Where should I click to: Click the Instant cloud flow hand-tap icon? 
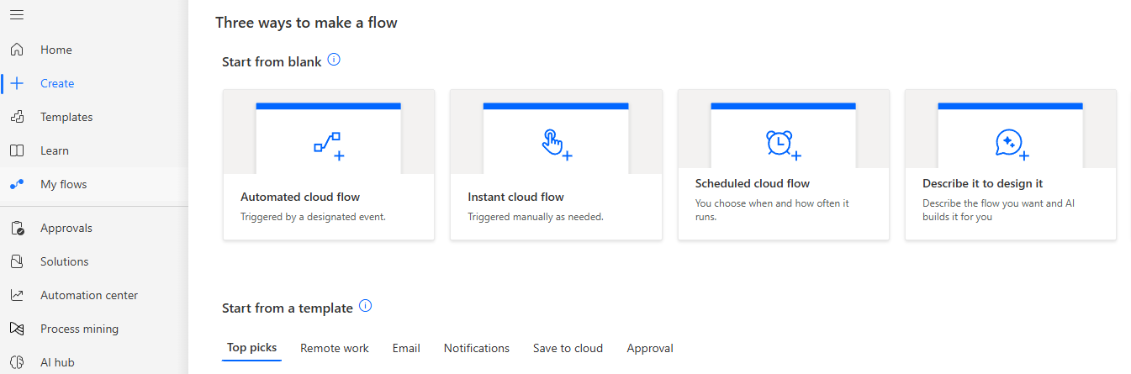coord(556,144)
